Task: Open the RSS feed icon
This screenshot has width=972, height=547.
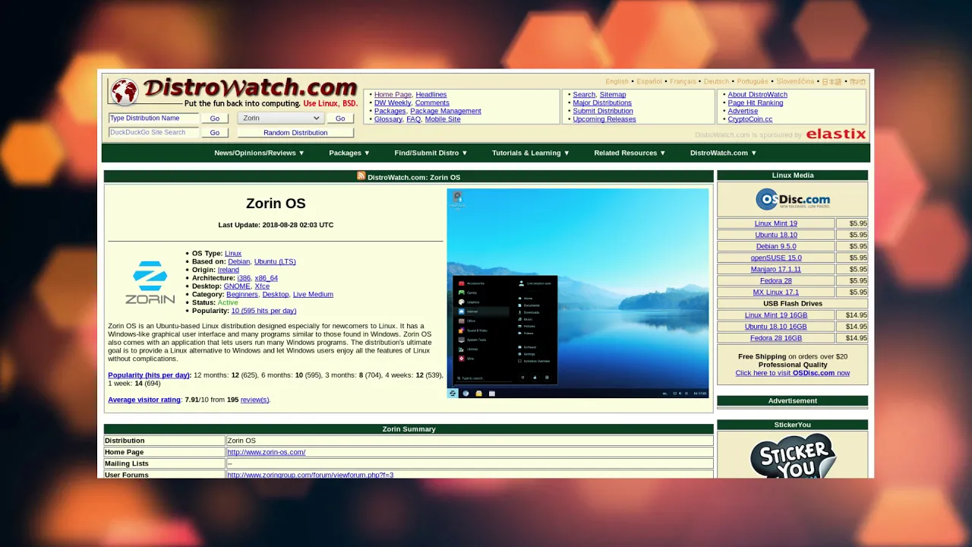Action: click(361, 175)
